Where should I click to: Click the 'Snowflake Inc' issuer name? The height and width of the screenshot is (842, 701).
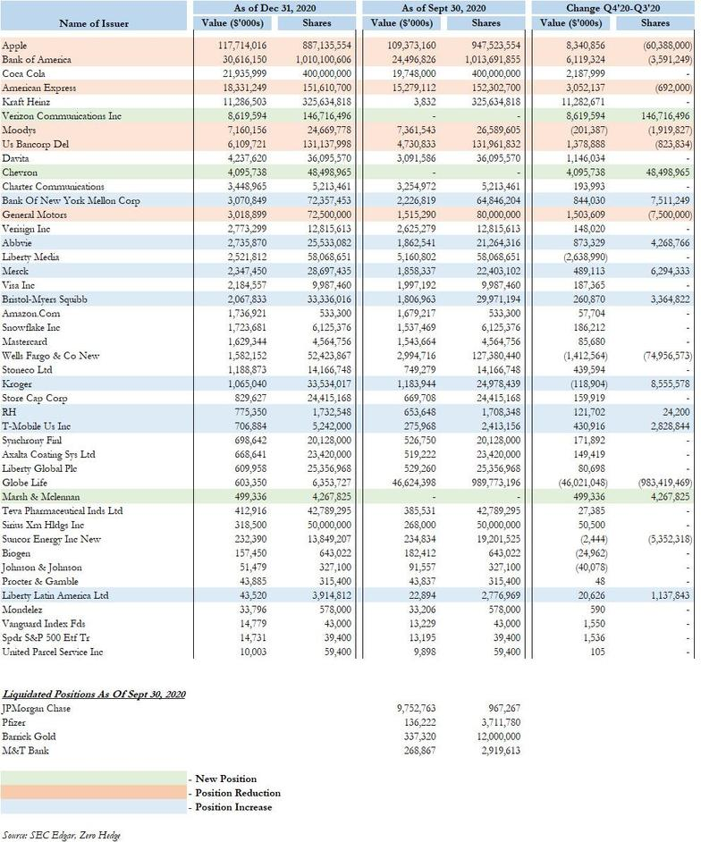pyautogui.click(x=31, y=327)
